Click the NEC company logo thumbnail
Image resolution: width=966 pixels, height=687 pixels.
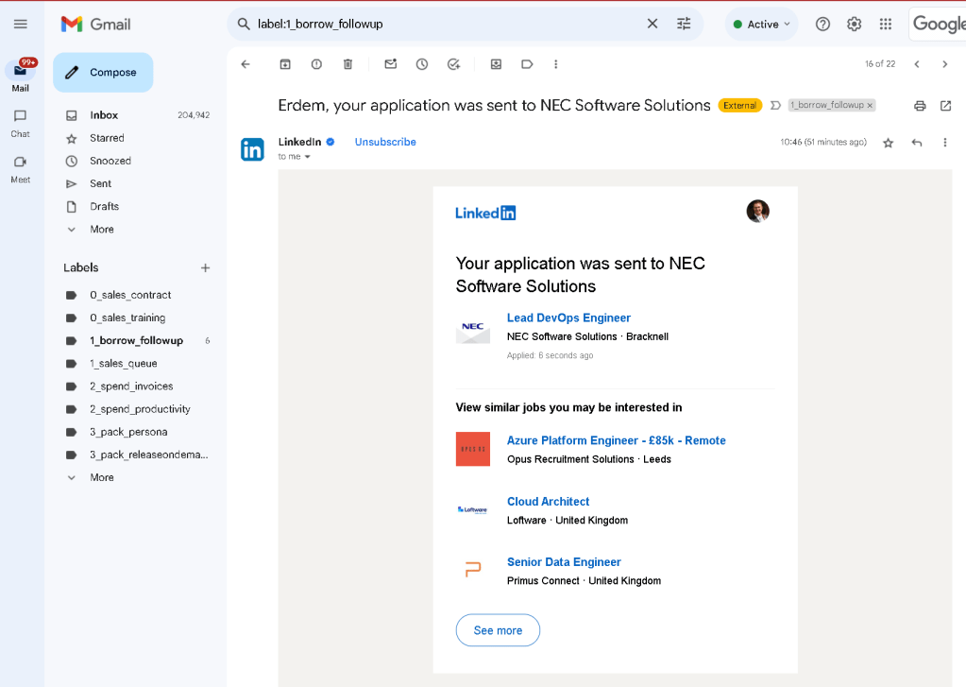pos(472,331)
